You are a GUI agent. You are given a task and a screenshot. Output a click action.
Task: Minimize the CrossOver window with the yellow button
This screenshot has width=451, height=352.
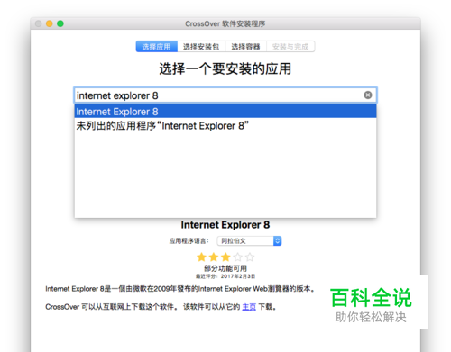click(50, 23)
